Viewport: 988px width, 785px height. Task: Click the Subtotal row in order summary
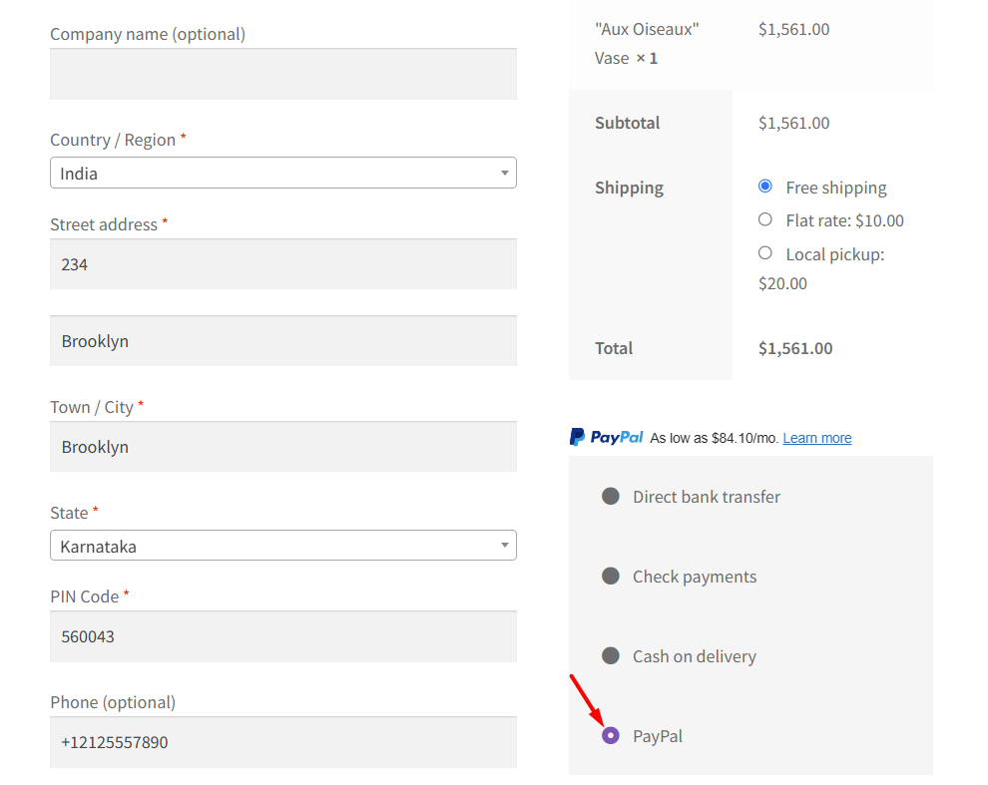tap(627, 122)
